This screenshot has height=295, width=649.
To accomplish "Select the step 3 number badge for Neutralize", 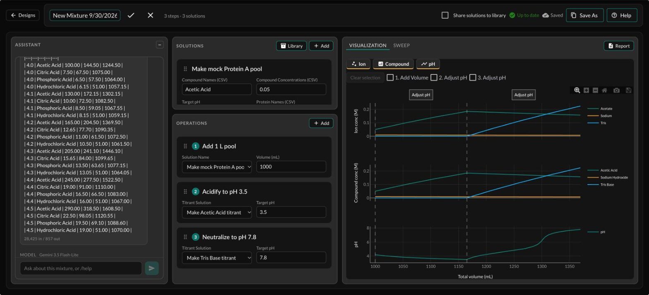I will tap(196, 237).
